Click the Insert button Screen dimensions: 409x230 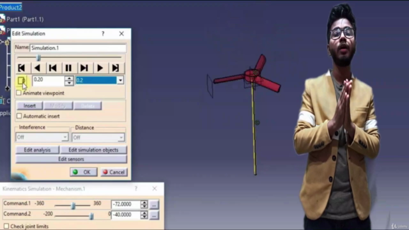coord(29,105)
